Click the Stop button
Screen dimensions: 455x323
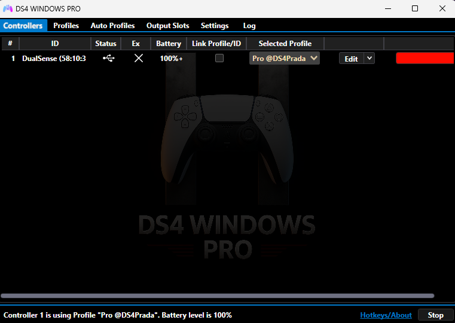435,315
